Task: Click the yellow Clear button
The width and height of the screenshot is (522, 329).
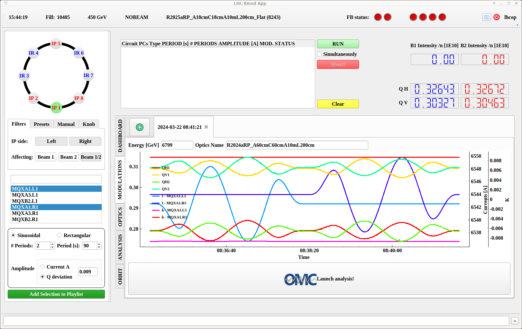Action: click(x=338, y=104)
